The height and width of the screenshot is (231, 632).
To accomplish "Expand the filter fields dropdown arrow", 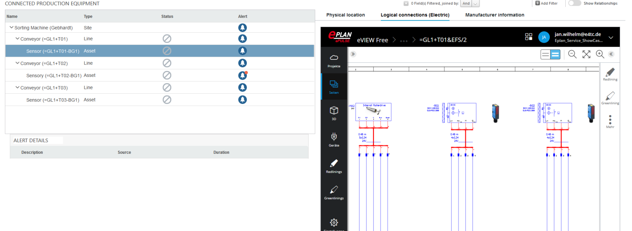I will (406, 4).
